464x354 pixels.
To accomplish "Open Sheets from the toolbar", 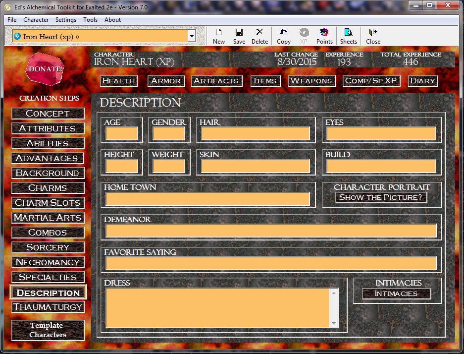I will click(348, 36).
